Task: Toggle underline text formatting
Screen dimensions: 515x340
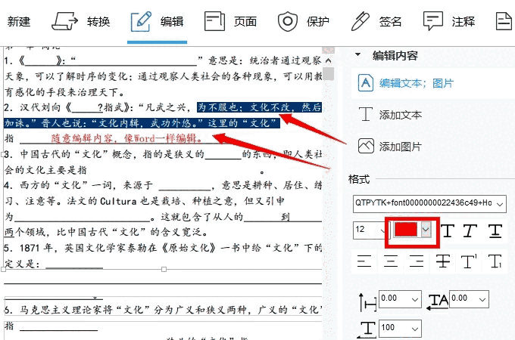Action: pyautogui.click(x=495, y=231)
